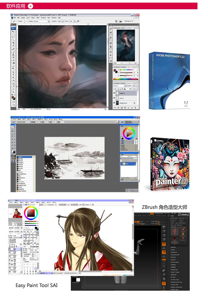Open the Workspace dropdown in Photoshop

pyautogui.click(x=128, y=21)
